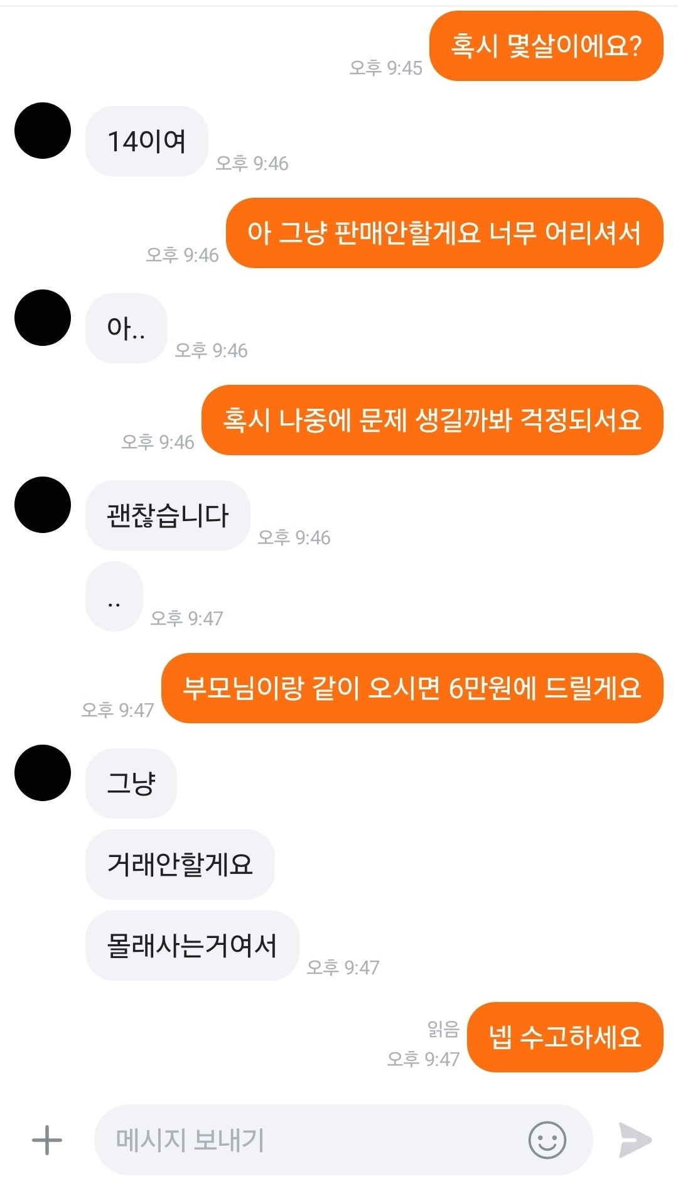Image resolution: width=678 pixels, height=1186 pixels.
Task: Focus the 메시지 보내기 input field
Action: 343,1140
